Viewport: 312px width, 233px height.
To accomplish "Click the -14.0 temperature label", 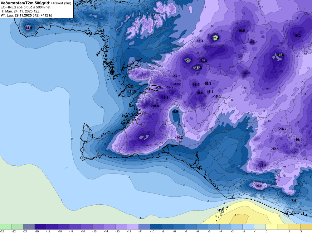I will [x=28, y=28].
